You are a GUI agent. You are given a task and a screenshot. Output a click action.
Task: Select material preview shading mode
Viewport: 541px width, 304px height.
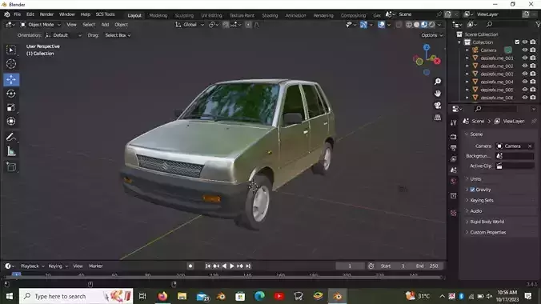coord(424,25)
